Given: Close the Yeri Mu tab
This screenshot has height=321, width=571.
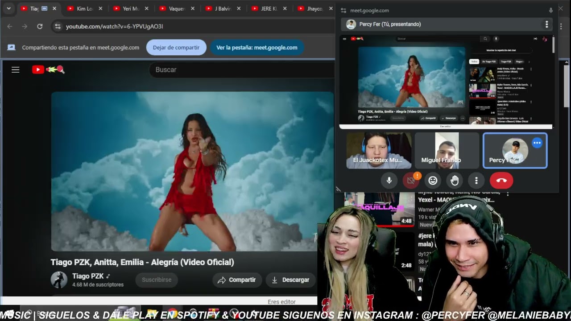Looking at the screenshot, I should click(146, 8).
